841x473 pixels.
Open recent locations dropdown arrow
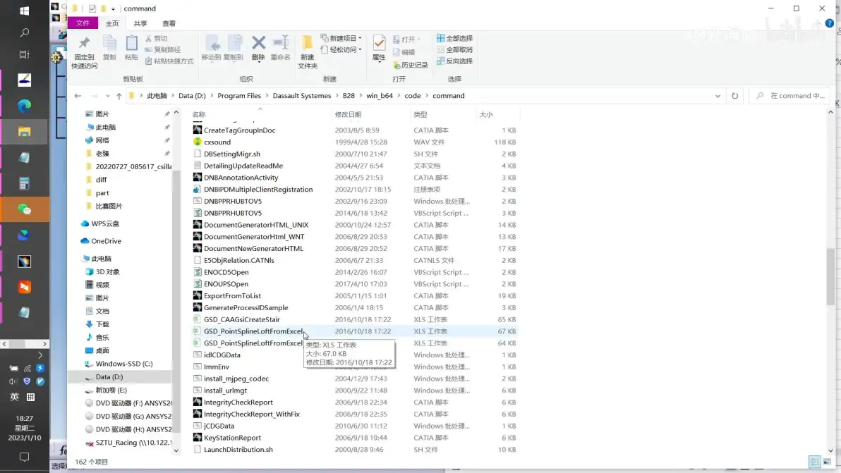tap(108, 96)
